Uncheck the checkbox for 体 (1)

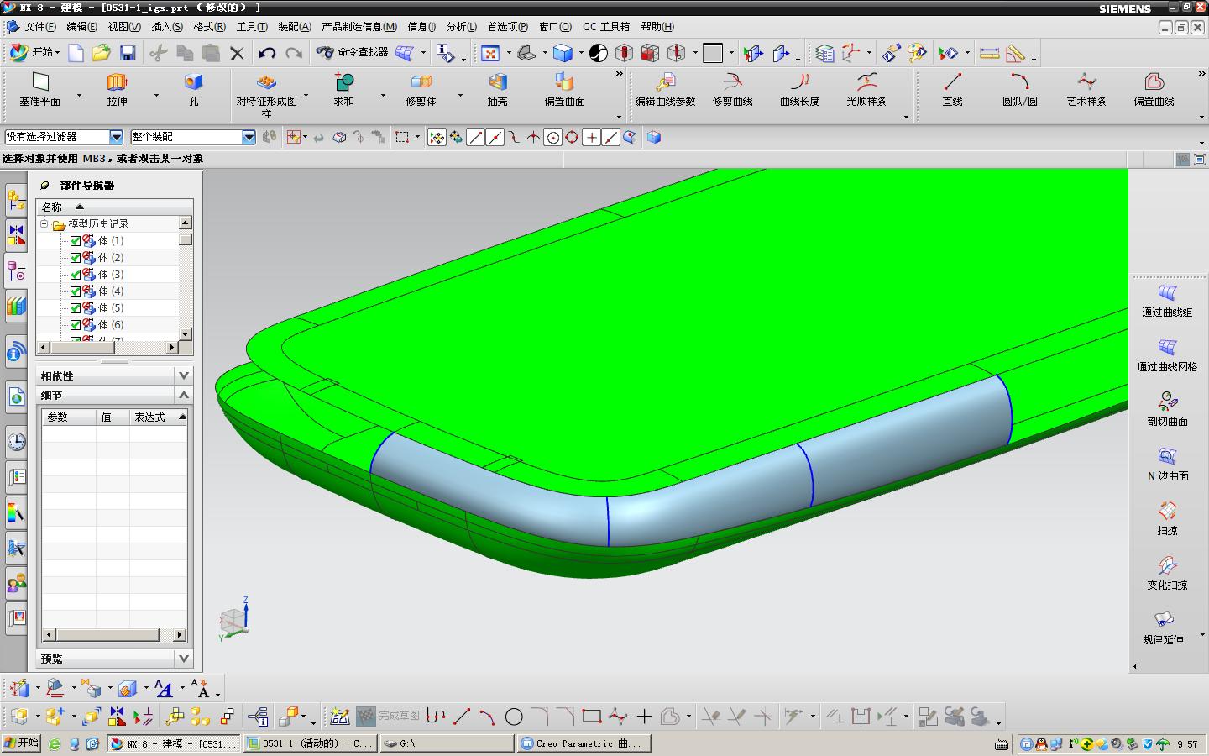(x=76, y=241)
